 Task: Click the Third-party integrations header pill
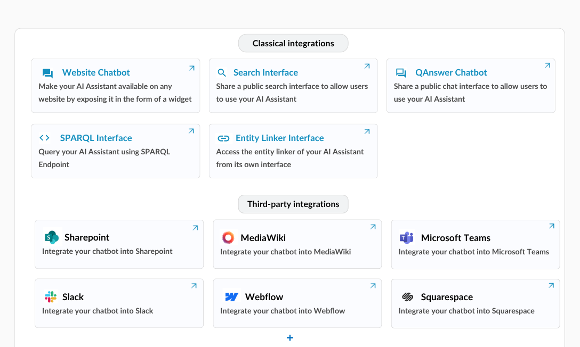(x=293, y=204)
